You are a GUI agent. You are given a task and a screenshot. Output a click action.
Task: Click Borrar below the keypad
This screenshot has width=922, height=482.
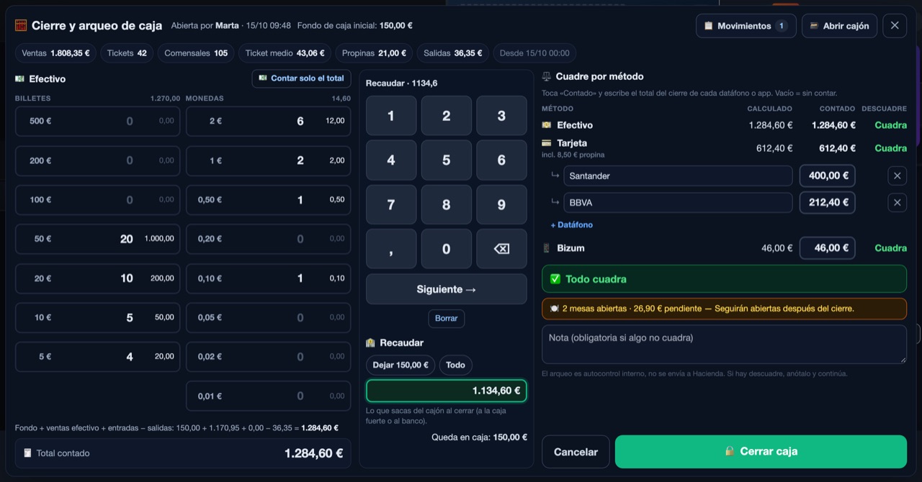(x=447, y=318)
